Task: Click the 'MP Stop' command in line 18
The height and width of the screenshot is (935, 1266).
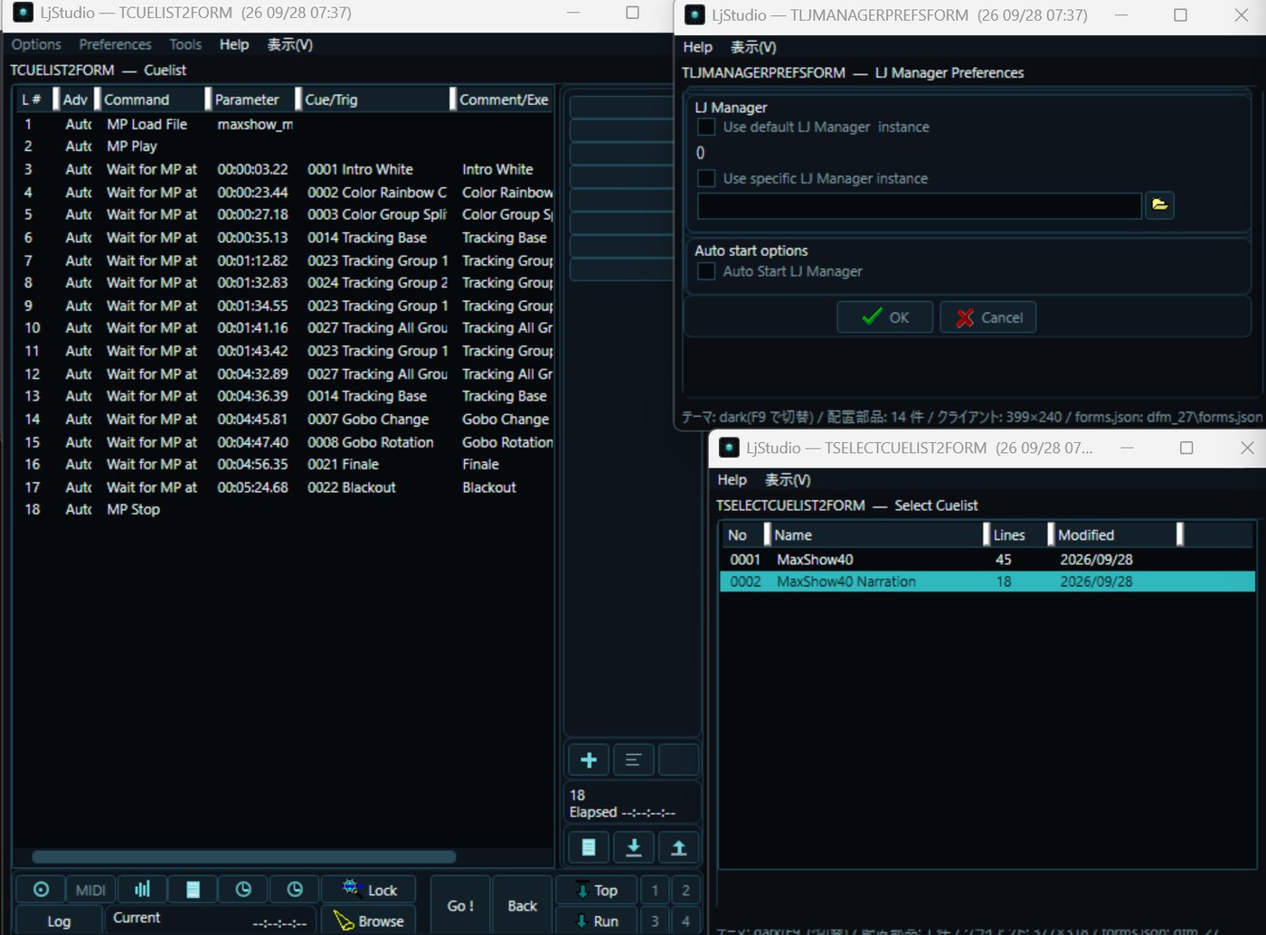Action: coord(133,510)
